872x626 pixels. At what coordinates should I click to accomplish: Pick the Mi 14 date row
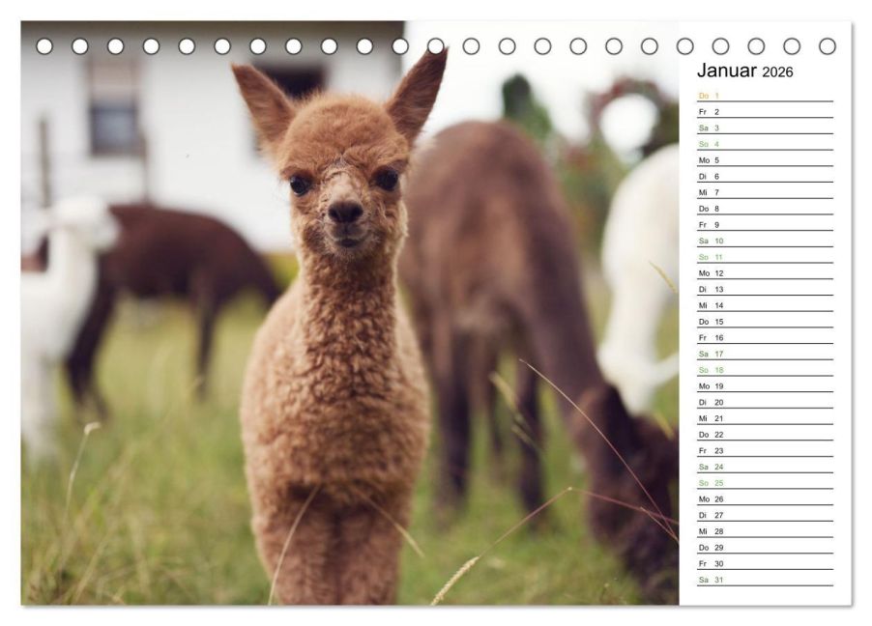click(764, 305)
